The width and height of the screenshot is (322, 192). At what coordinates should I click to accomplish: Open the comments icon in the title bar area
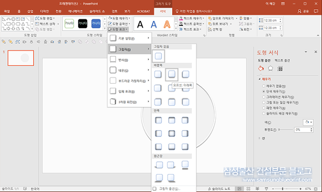[x=316, y=11]
